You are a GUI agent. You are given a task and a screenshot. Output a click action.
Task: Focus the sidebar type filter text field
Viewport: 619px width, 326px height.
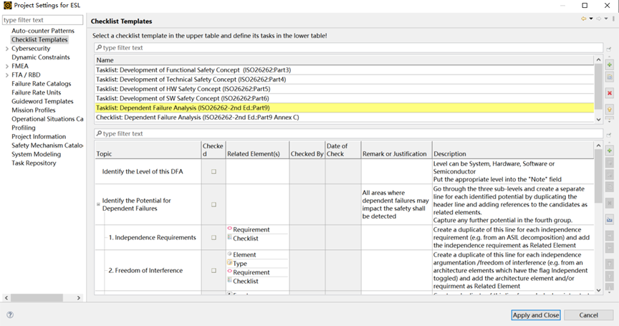43,20
